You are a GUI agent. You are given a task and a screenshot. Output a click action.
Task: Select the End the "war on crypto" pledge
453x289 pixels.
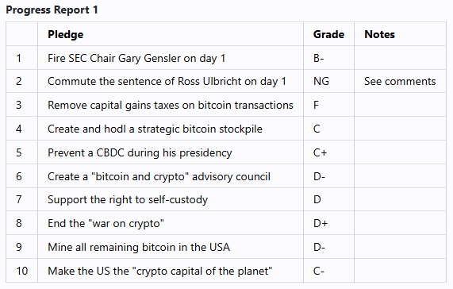pos(106,223)
